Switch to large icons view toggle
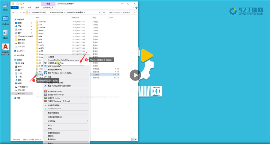This screenshot has height=144, width=270. (x=136, y=140)
